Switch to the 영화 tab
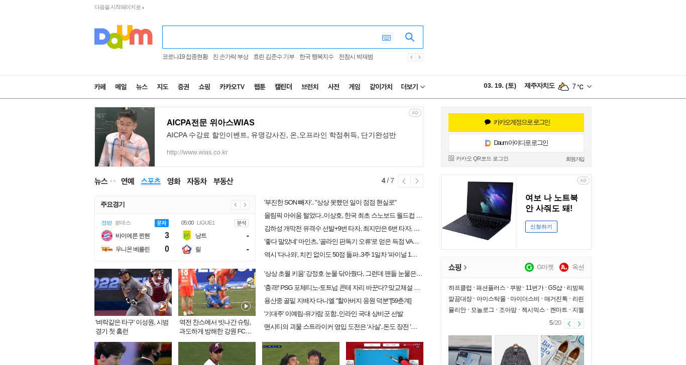This screenshot has height=365, width=686. (174, 181)
